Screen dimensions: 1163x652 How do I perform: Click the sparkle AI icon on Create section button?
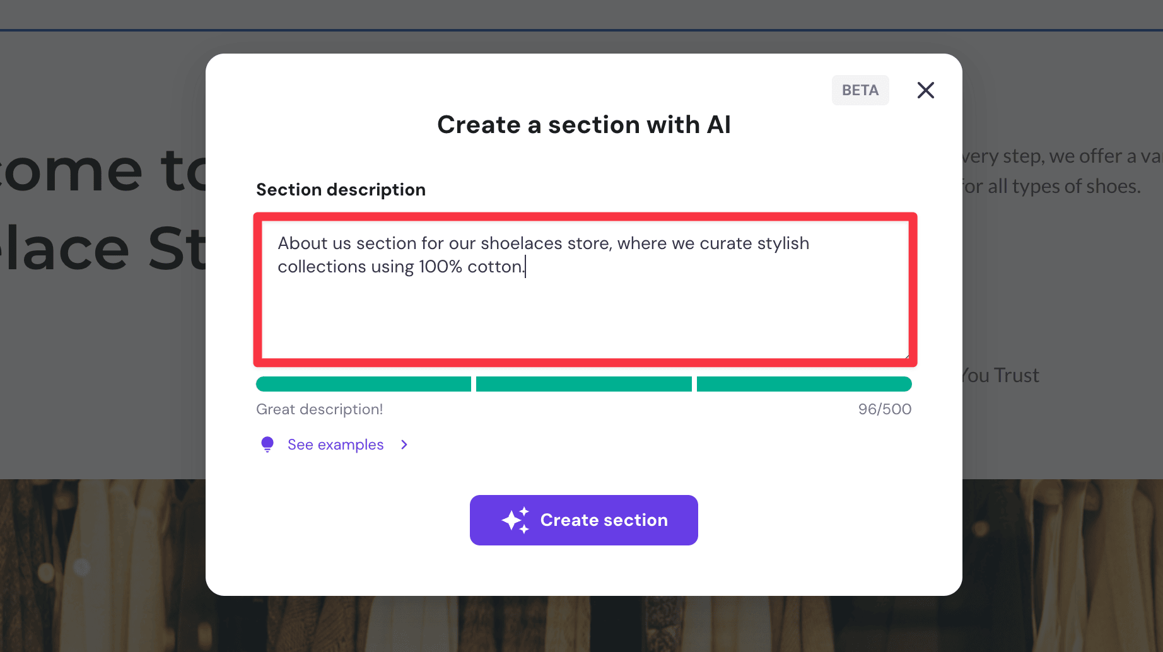(516, 520)
